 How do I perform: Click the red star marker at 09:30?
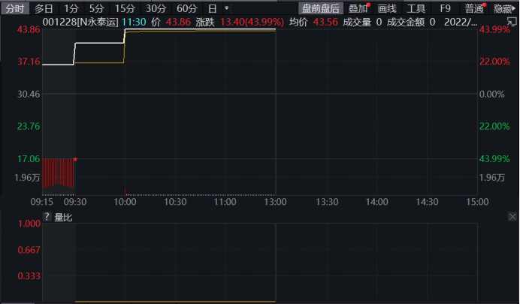(75, 159)
